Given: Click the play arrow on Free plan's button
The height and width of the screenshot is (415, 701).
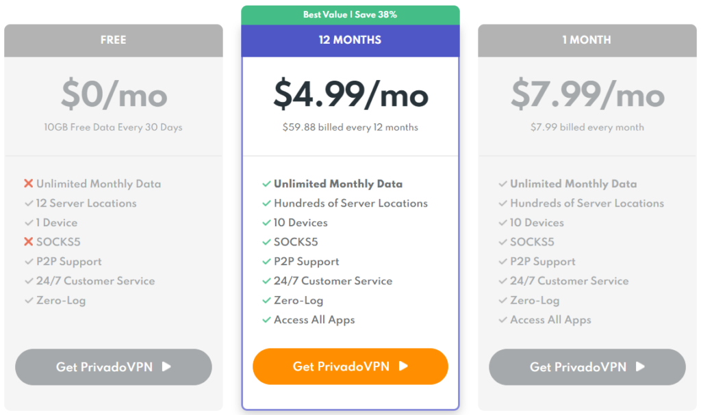Looking at the screenshot, I should 166,366.
